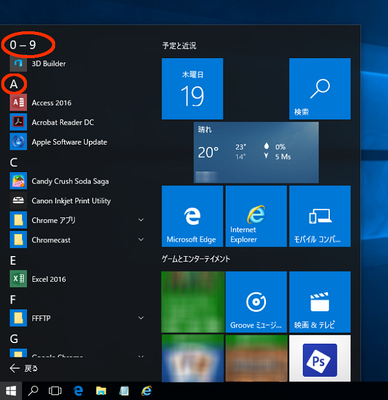Expand the Chromecast folder chevron
This screenshot has height=400, width=388.
coord(141,240)
